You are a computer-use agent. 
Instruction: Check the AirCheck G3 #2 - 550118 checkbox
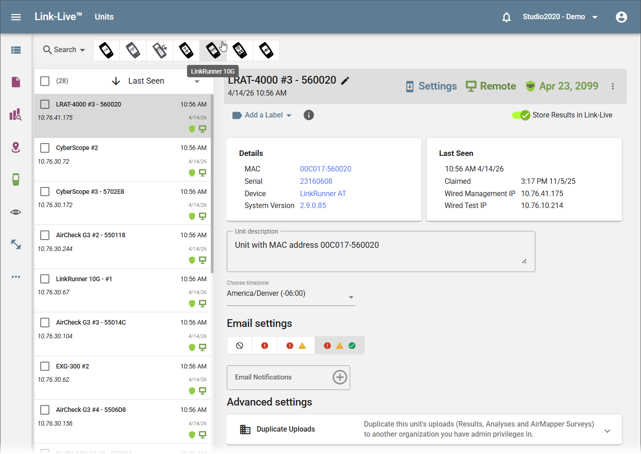(45, 235)
